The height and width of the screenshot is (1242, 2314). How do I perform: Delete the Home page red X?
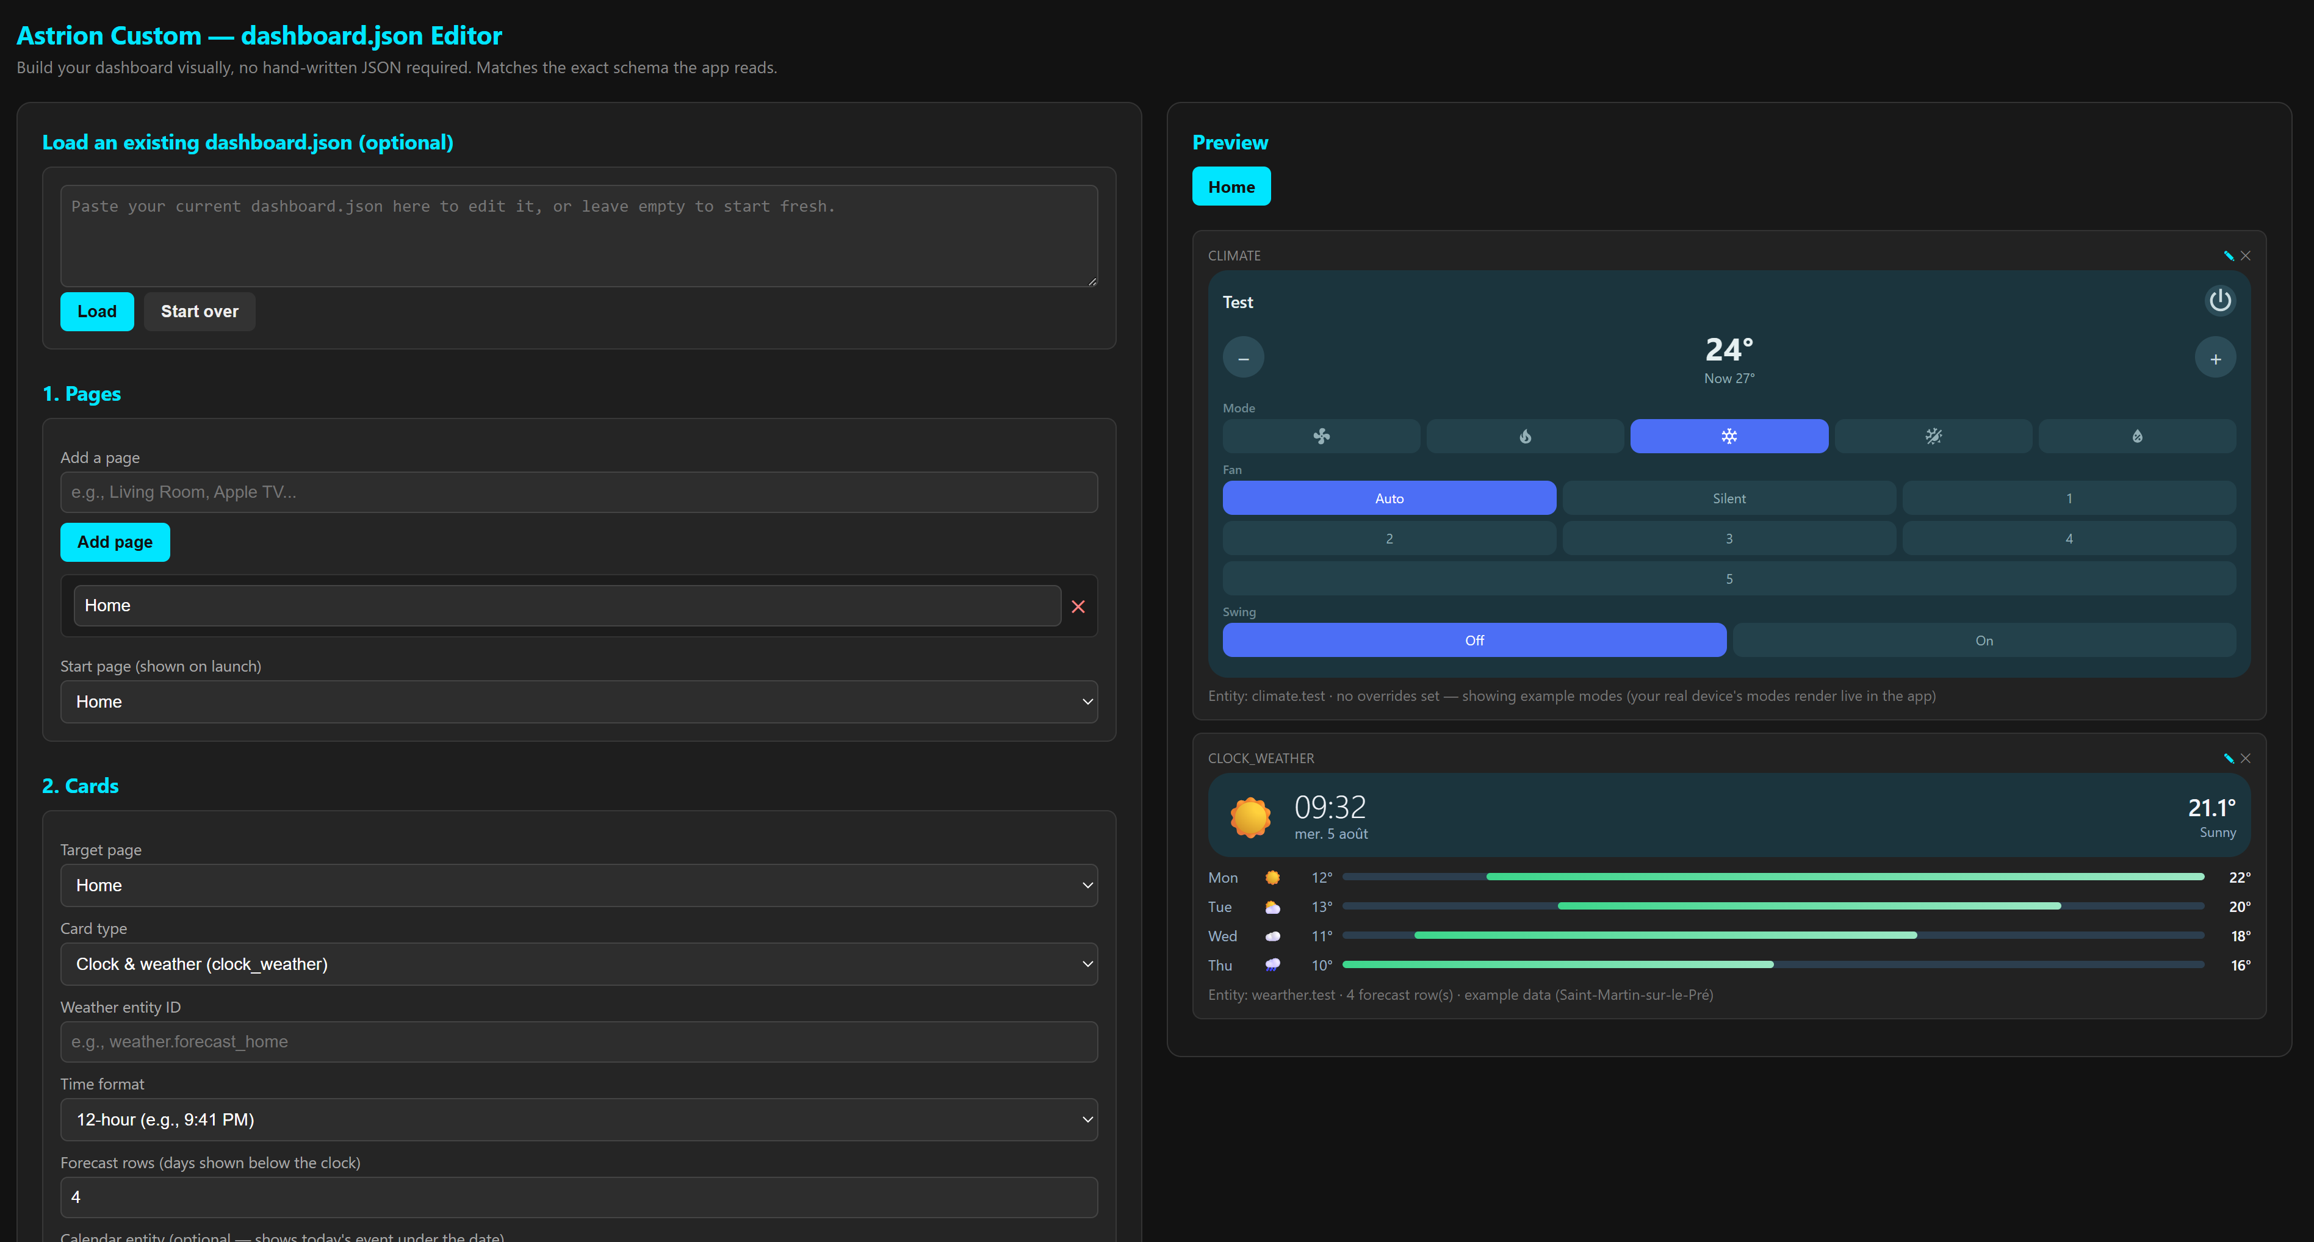pyautogui.click(x=1078, y=607)
